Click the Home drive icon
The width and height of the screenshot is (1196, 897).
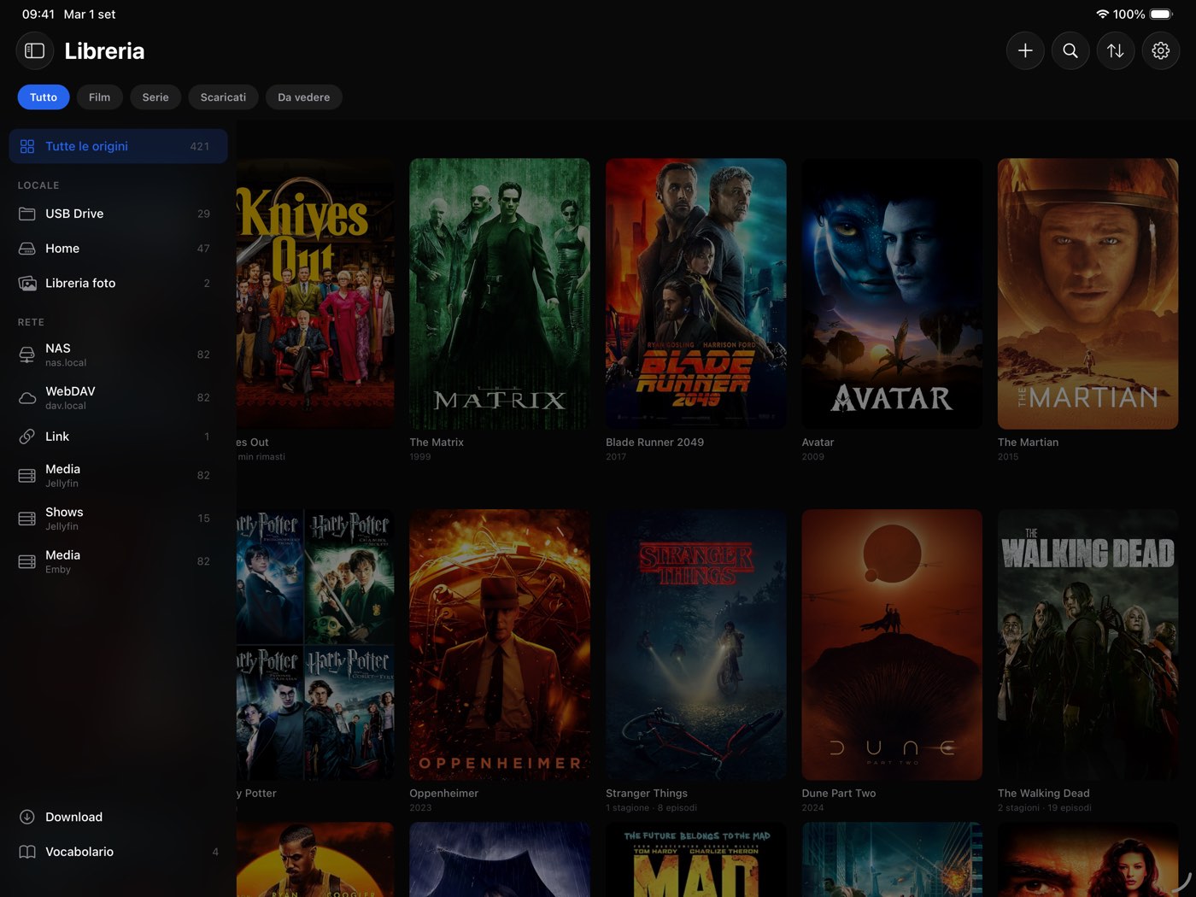[x=27, y=249]
